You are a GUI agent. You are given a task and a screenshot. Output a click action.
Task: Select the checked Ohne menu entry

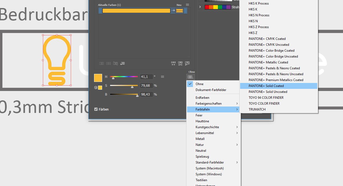[x=213, y=84]
